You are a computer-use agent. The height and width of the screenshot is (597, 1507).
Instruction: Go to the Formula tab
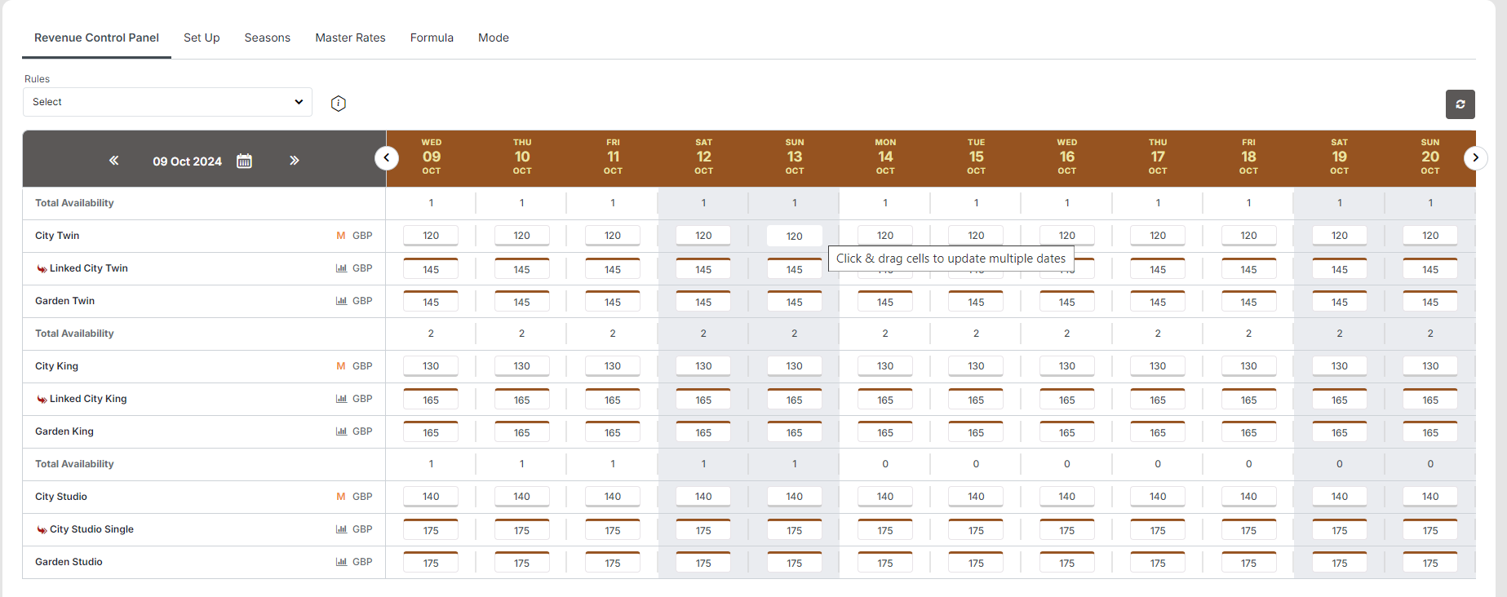pos(432,38)
